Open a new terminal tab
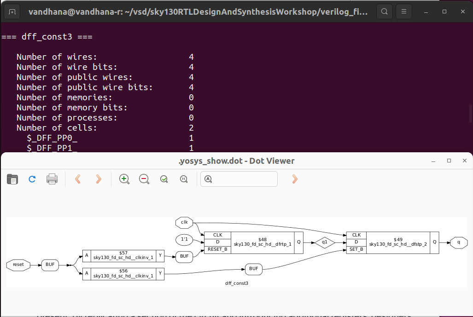The height and width of the screenshot is (317, 473). pos(12,12)
